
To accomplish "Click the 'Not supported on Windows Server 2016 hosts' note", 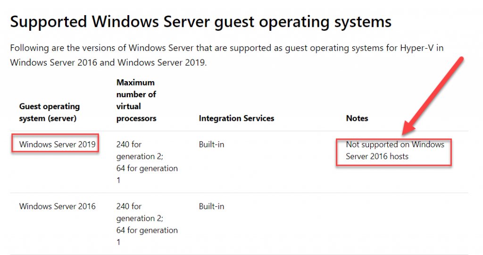I will [x=395, y=150].
